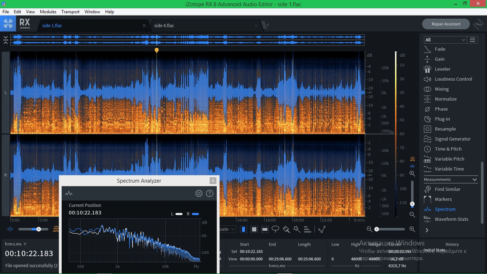Select the time-frequency selection tool
Image resolution: width=487 pixels, height=274 pixels.
[254, 229]
